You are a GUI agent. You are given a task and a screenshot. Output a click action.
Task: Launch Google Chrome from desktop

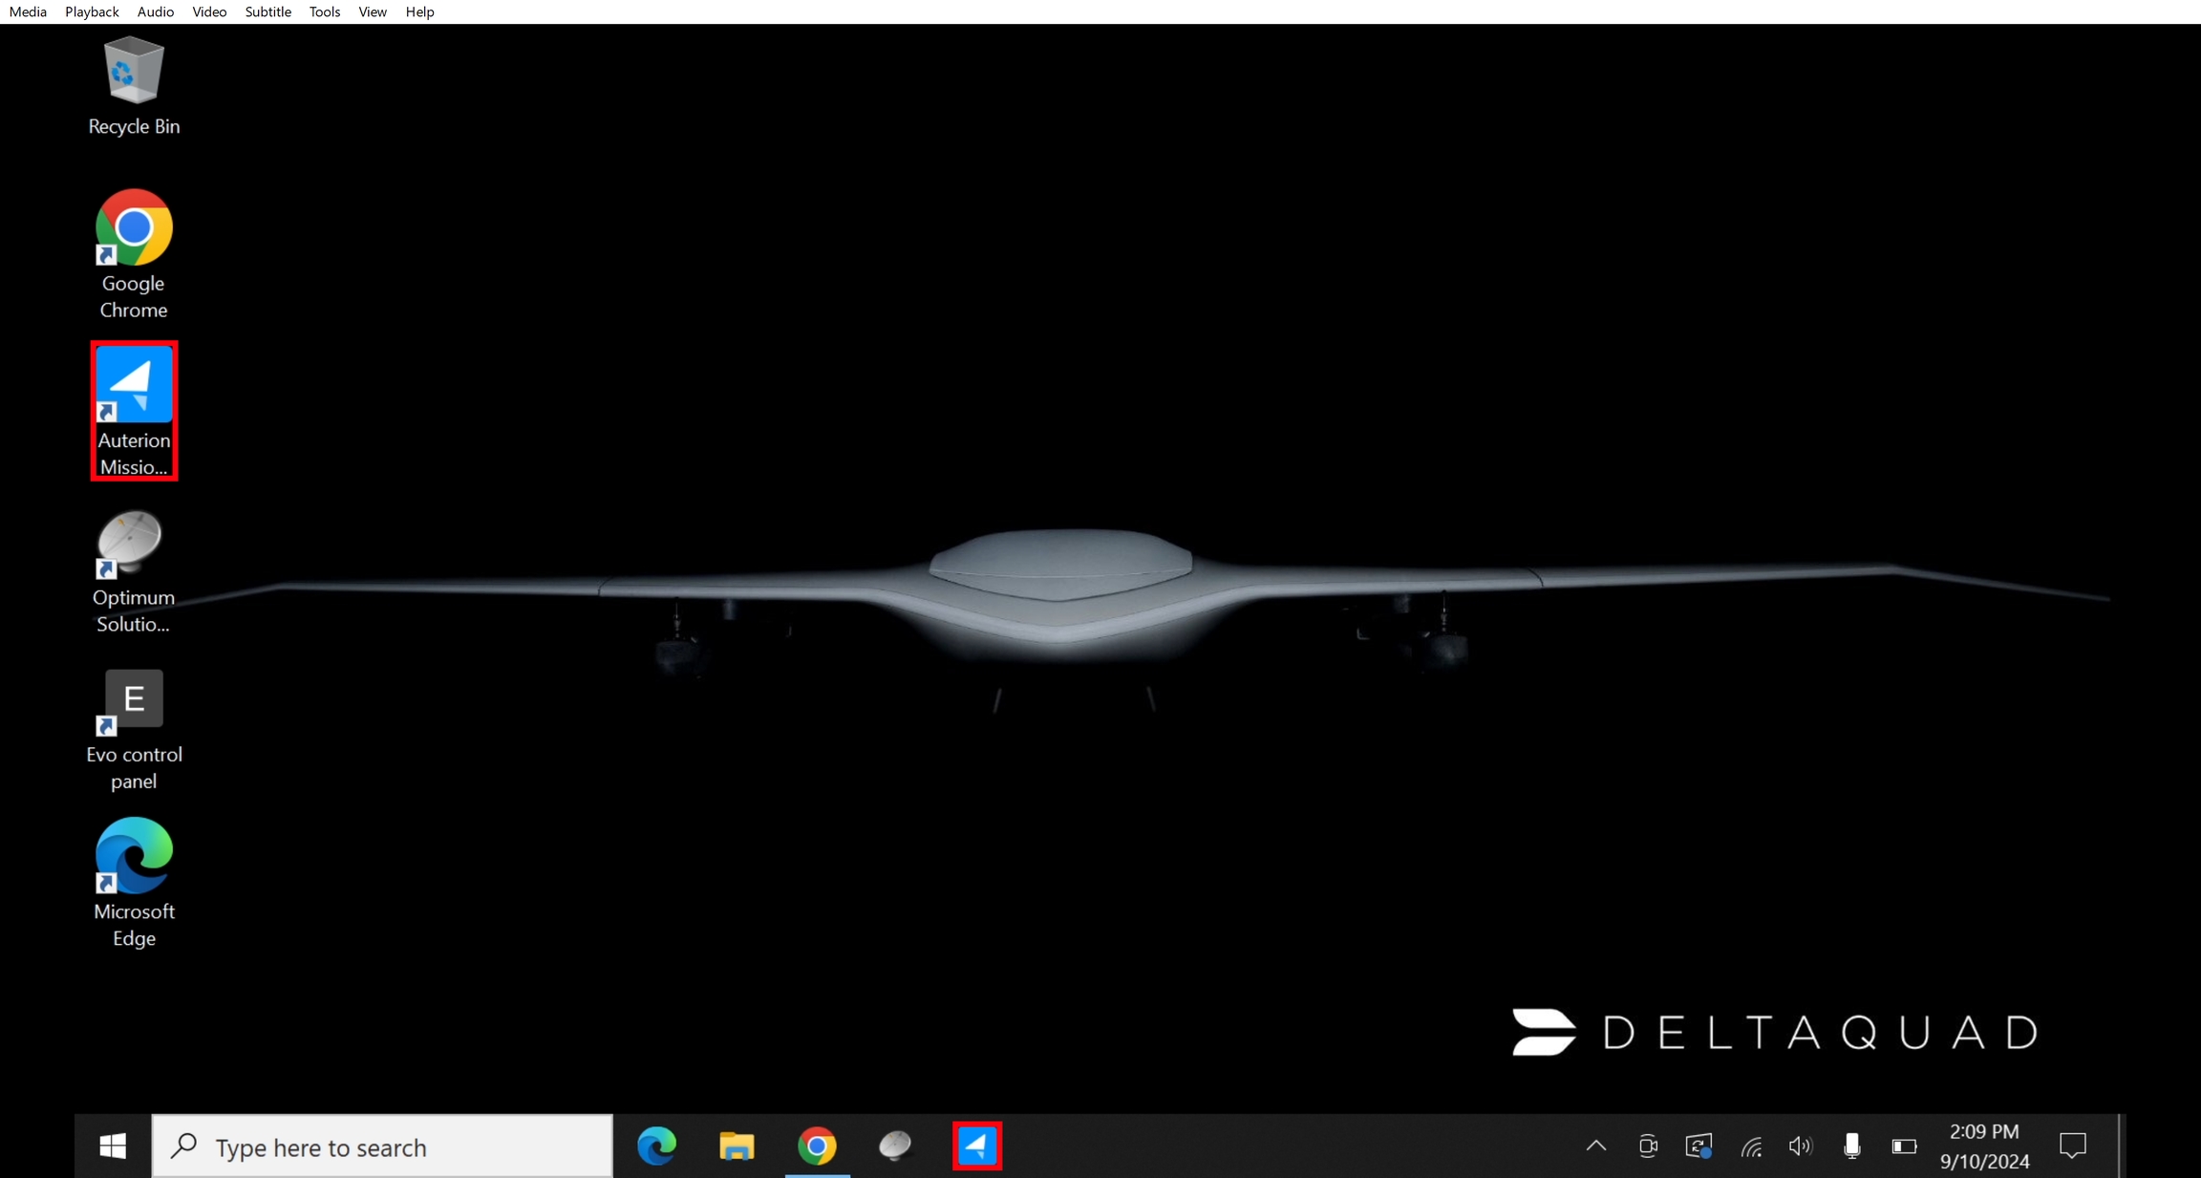(x=134, y=252)
